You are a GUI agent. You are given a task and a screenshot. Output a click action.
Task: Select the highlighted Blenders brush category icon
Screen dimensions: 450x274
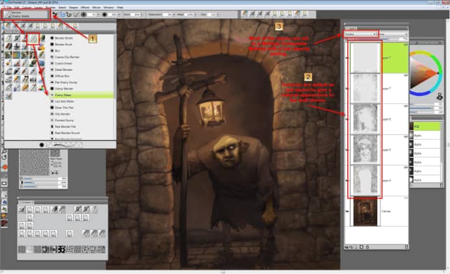click(x=32, y=40)
